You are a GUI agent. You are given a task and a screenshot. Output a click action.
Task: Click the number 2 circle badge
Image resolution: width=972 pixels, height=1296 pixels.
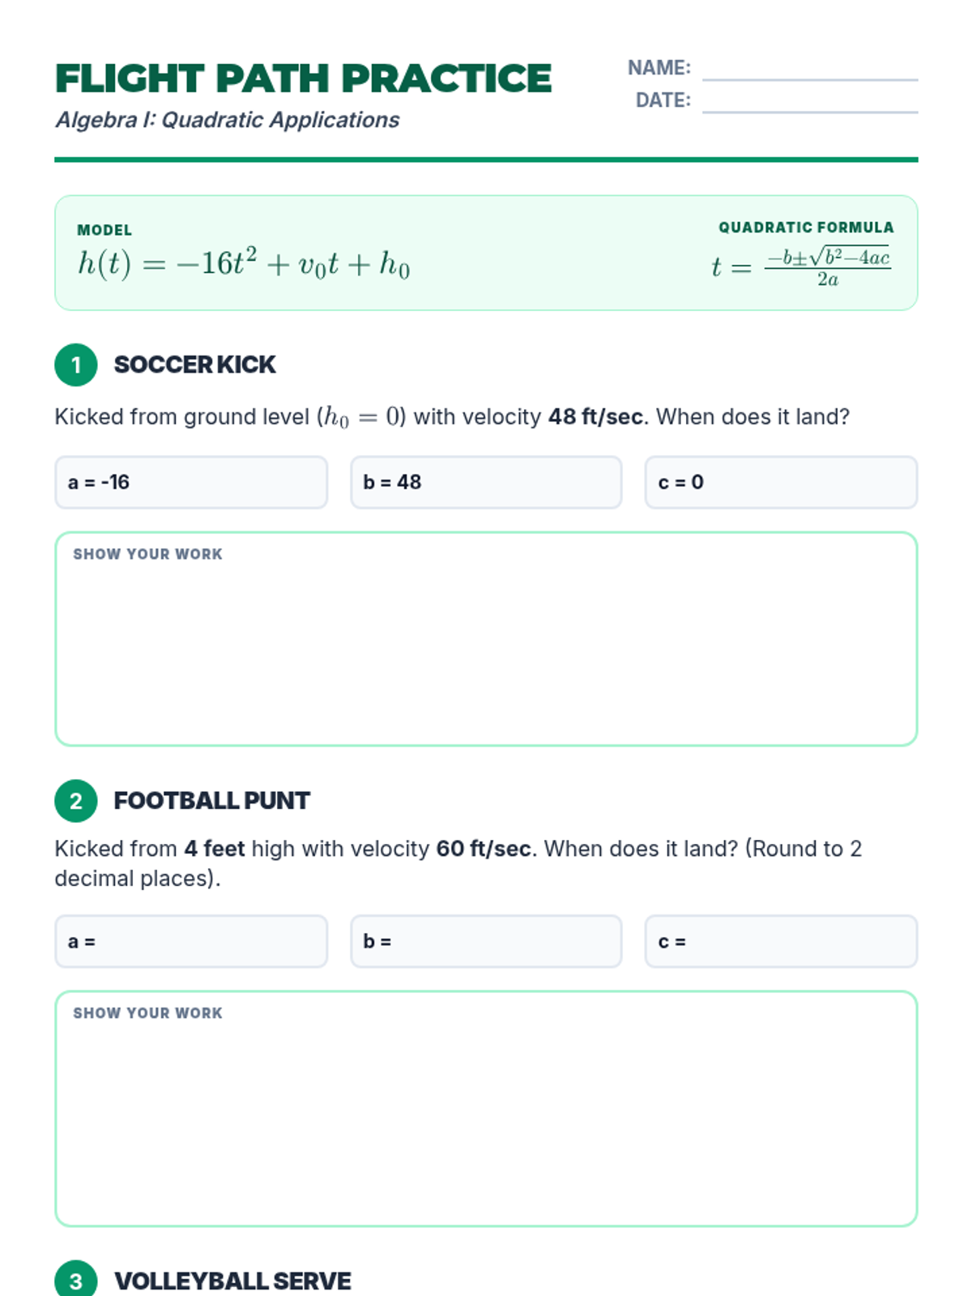[76, 801]
